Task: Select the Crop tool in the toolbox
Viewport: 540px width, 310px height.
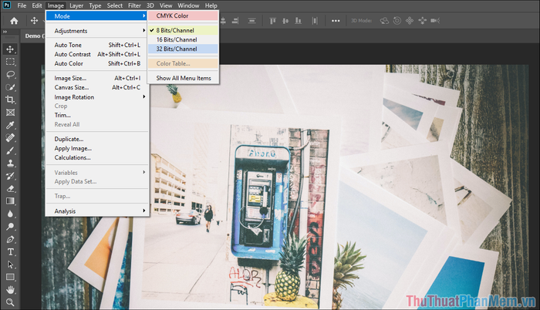Action: (10, 100)
